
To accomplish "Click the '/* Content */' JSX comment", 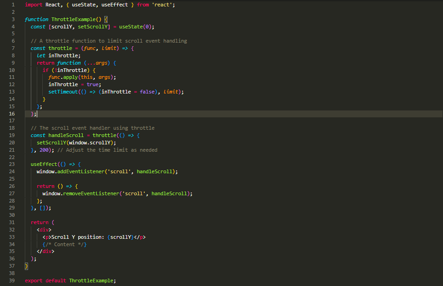I will 64,245.
